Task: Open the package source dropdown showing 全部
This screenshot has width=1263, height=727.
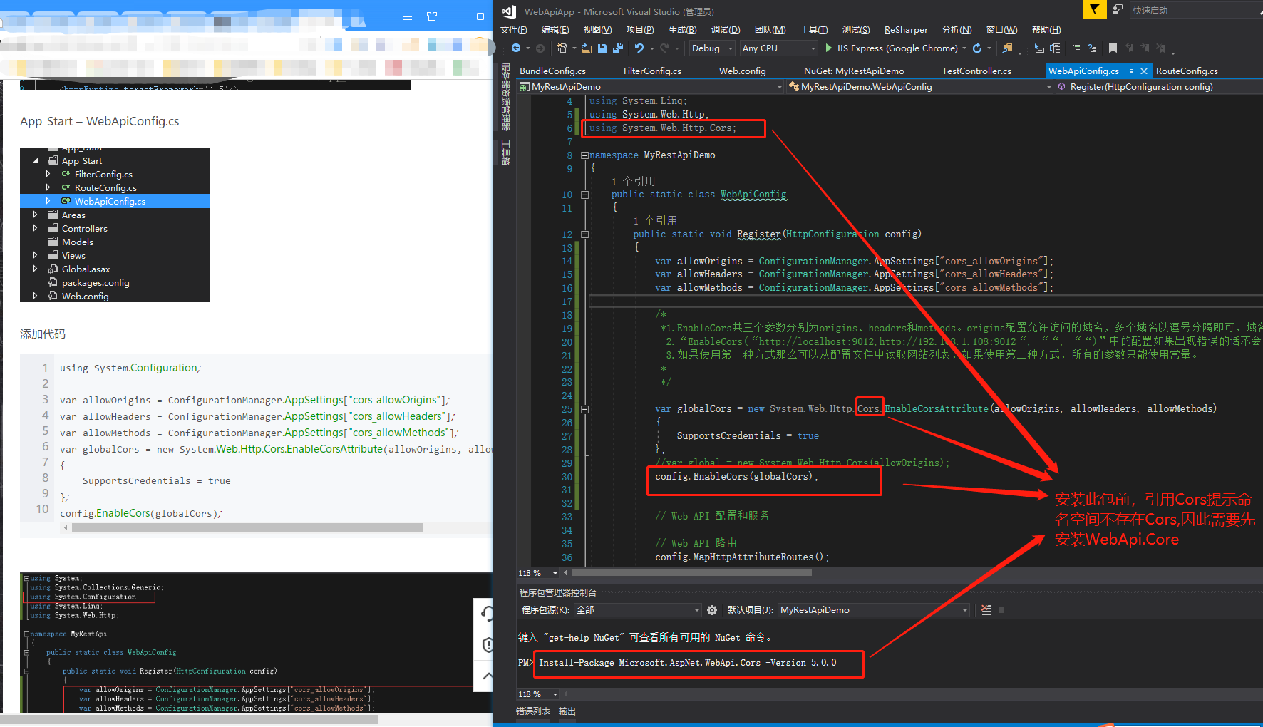Action: (638, 610)
